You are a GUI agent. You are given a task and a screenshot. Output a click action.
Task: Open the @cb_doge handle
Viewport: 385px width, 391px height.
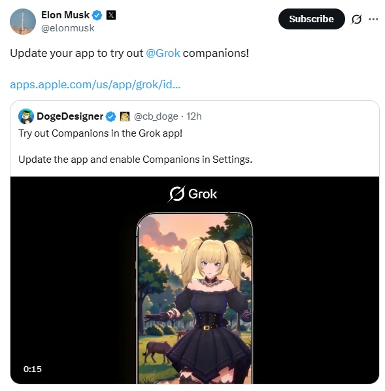coord(156,116)
